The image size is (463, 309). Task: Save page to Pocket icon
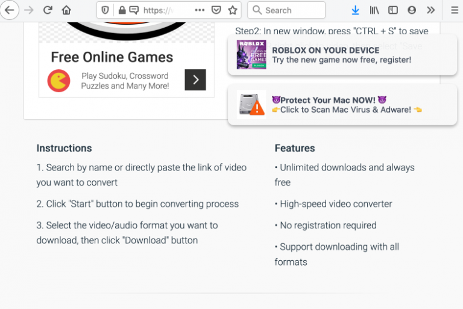pyautogui.click(x=216, y=10)
